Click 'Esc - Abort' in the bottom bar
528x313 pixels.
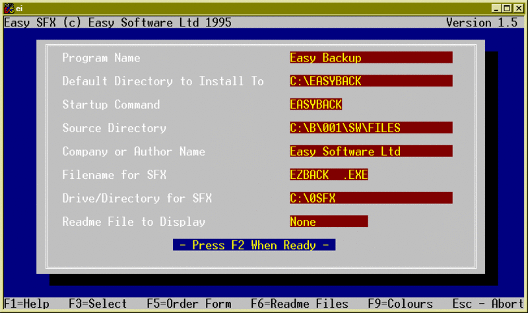(x=488, y=304)
